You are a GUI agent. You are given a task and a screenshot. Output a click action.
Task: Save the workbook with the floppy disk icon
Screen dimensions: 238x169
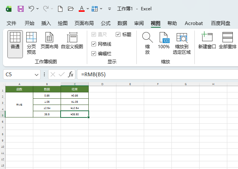point(21,9)
